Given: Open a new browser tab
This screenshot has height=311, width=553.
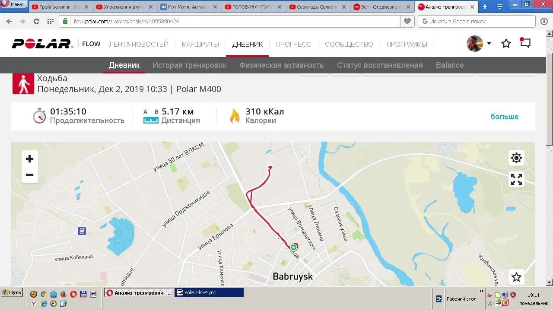Looking at the screenshot, I should point(485,6).
